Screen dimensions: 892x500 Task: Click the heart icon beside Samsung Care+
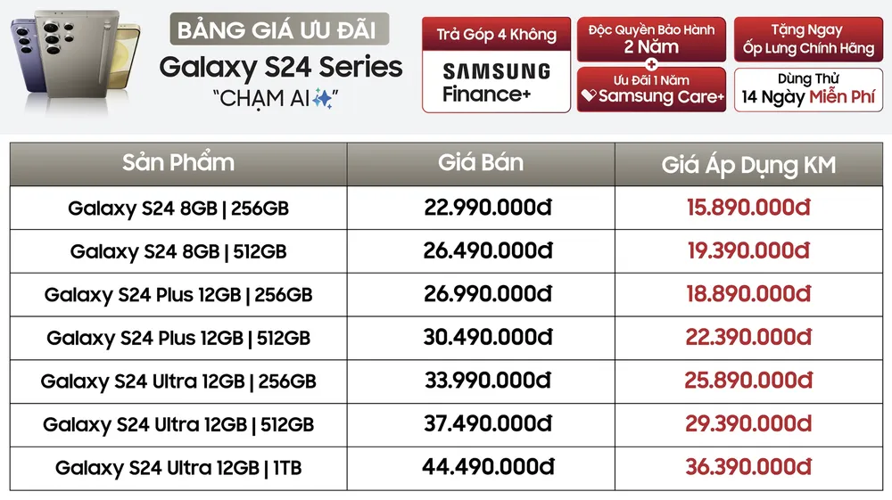(x=588, y=95)
